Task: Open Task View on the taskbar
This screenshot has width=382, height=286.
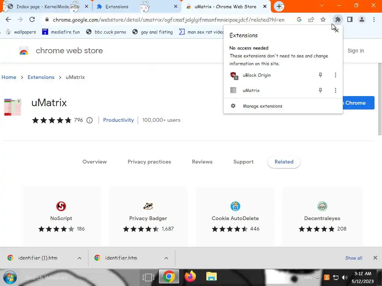Action: click(x=148, y=277)
